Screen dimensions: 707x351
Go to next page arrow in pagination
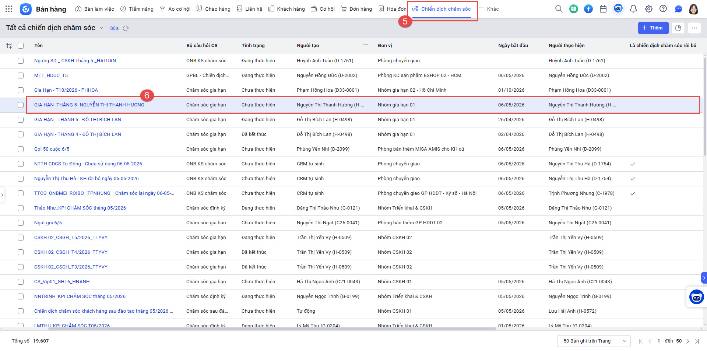tap(687, 341)
